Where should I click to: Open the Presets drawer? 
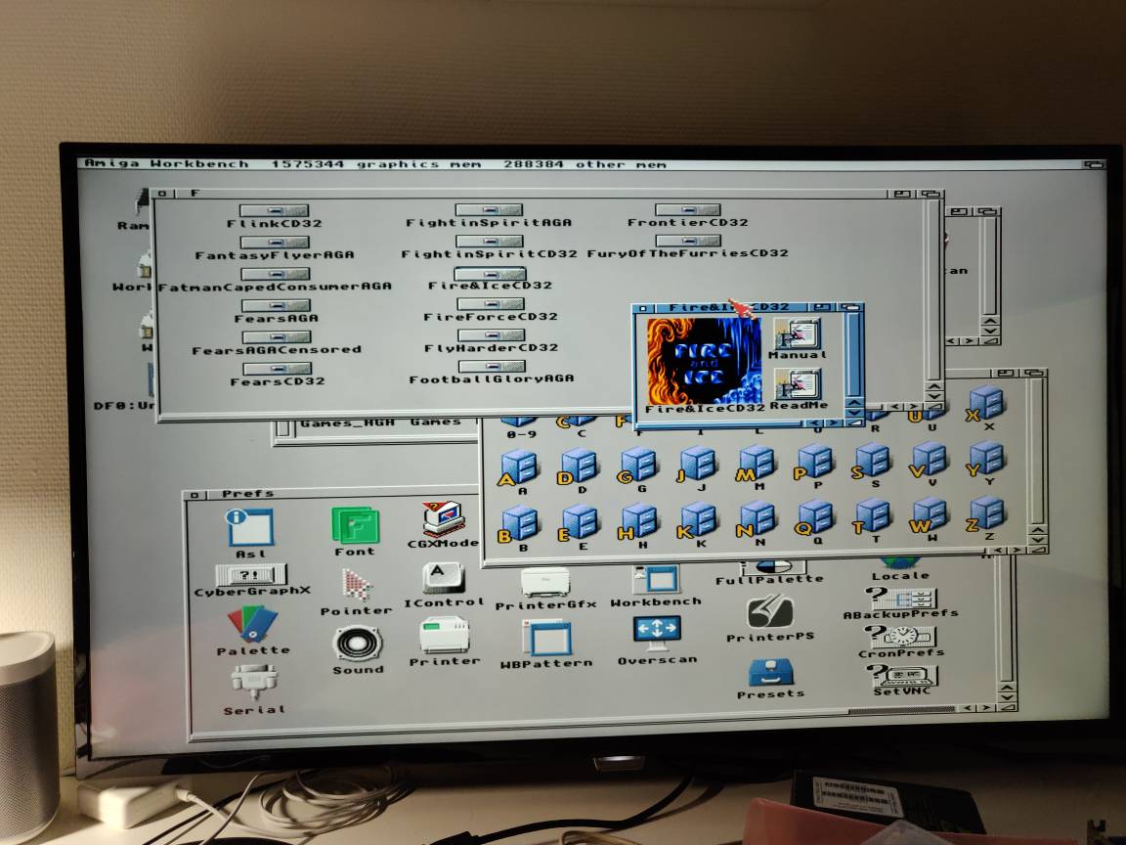point(770,673)
